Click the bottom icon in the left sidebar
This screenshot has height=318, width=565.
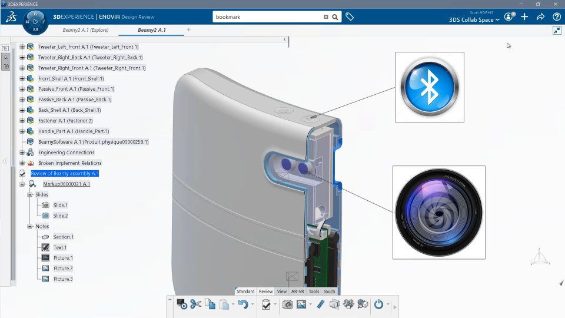[5, 67]
